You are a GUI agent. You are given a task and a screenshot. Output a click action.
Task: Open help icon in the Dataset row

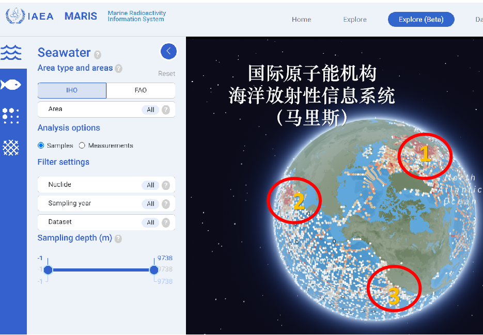(166, 222)
